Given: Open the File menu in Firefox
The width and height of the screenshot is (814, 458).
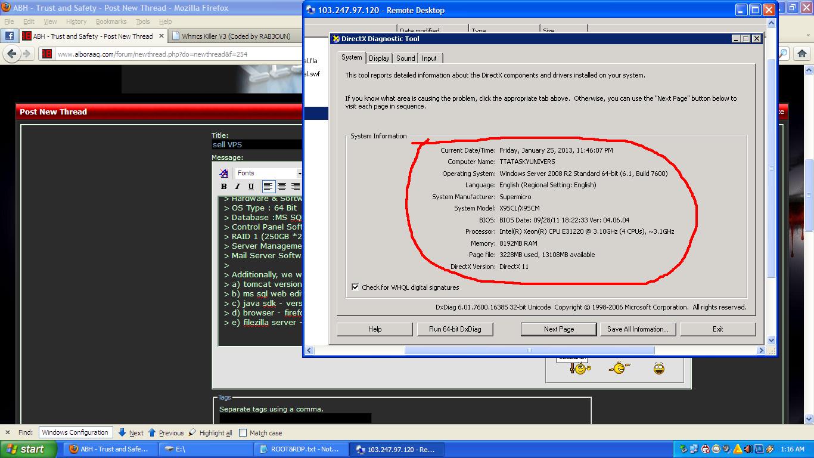Looking at the screenshot, I should [9, 21].
